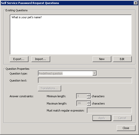The image size is (139, 135).
Task: Click the Maximum length number field
Action: (82, 103)
